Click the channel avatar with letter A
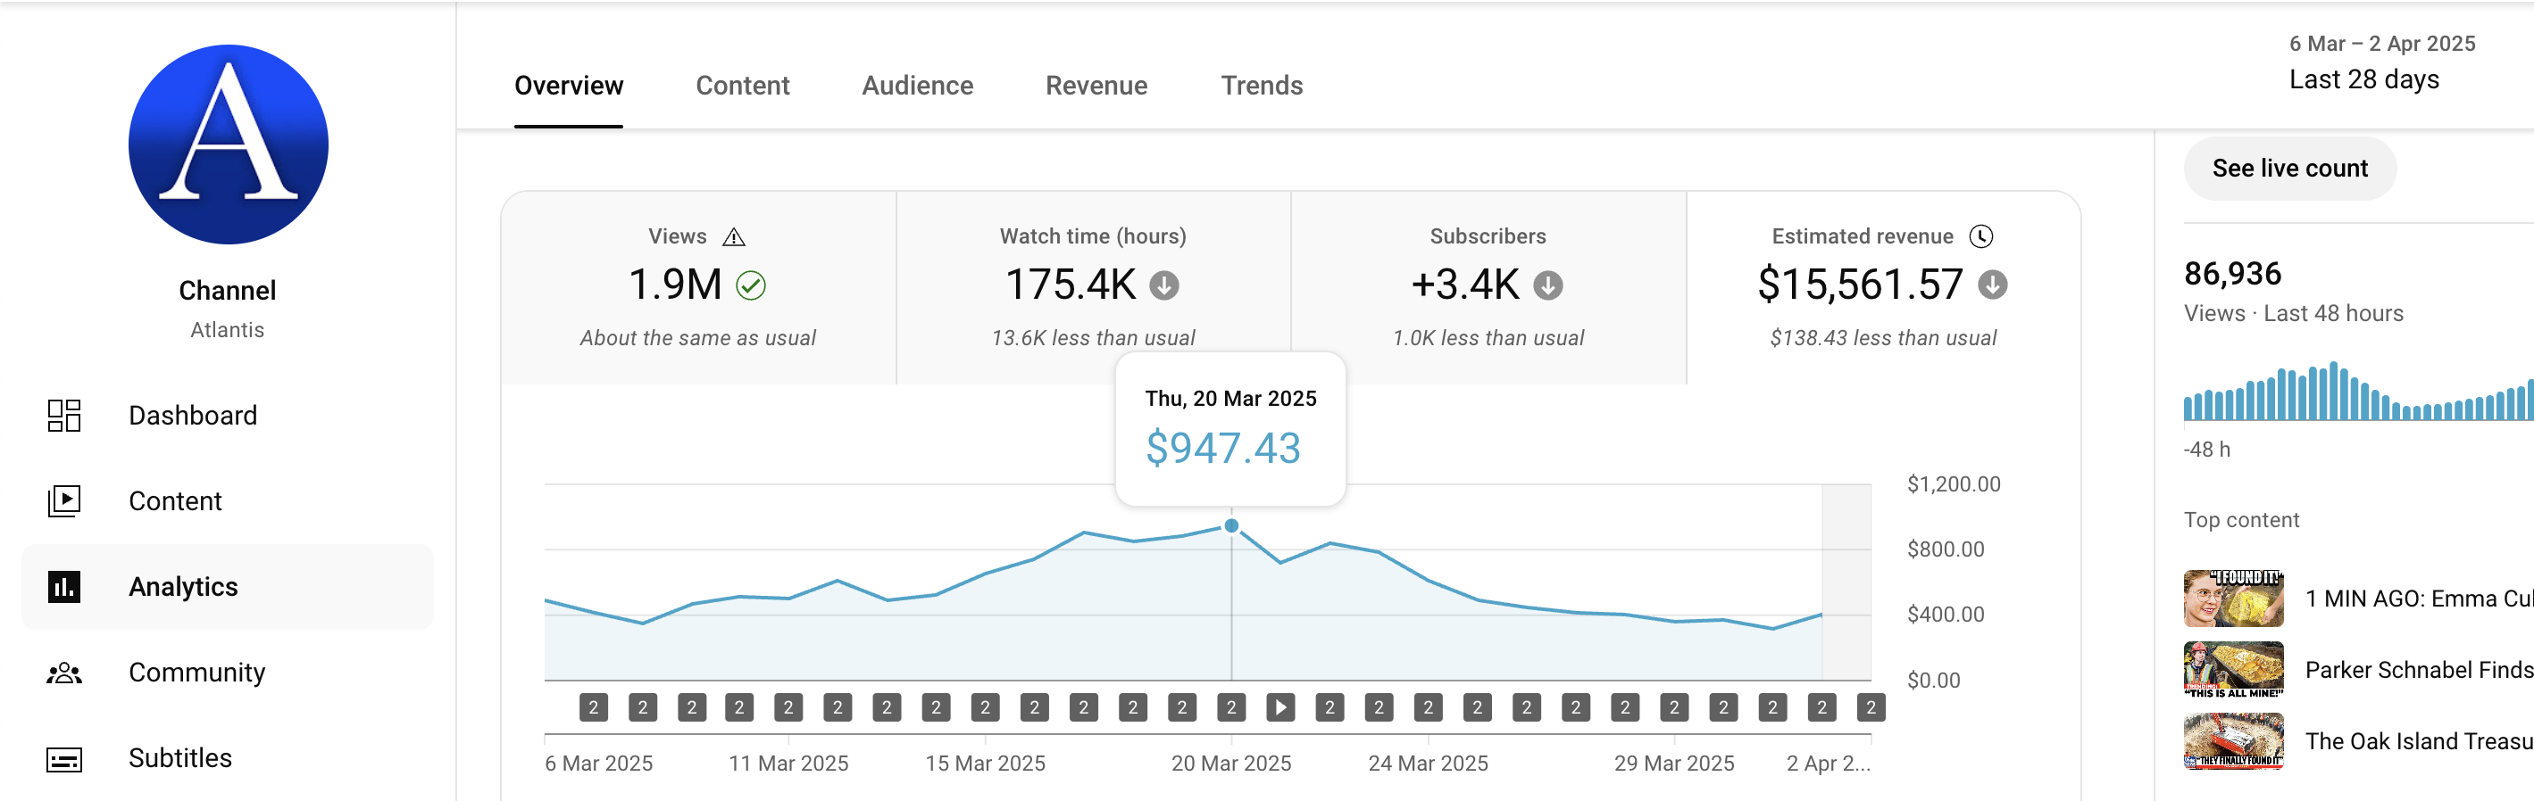The width and height of the screenshot is (2534, 801). point(229,145)
